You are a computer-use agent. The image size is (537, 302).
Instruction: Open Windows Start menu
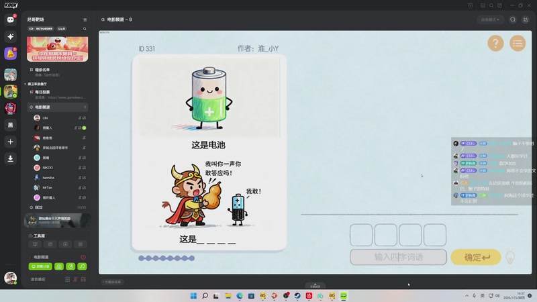point(193,296)
